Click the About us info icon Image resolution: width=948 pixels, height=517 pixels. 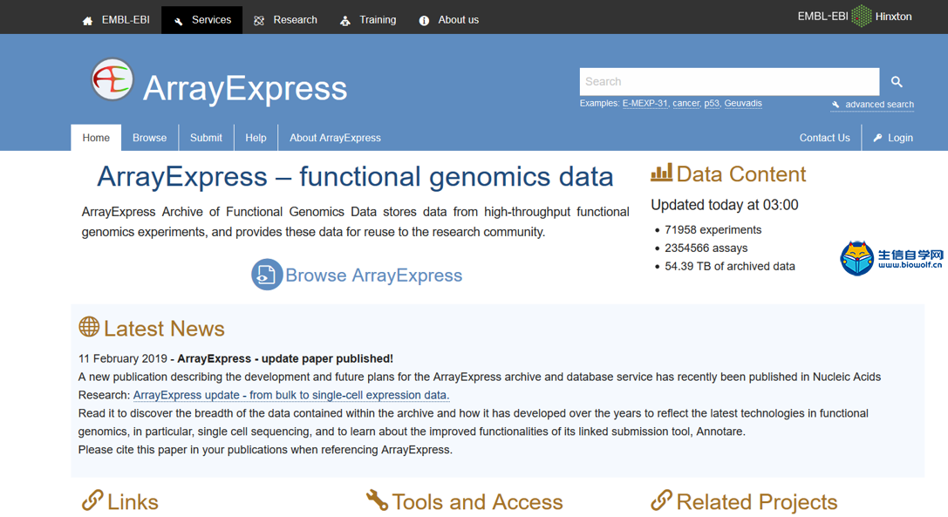[x=424, y=21]
